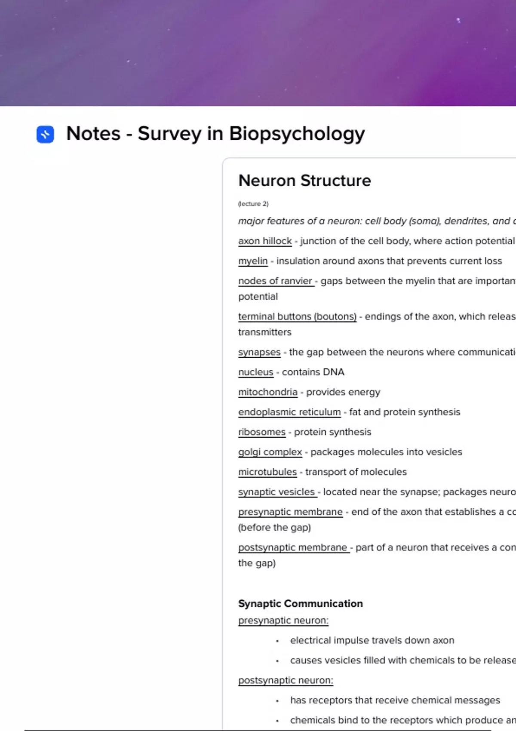Click the "Notes - Survey in Biopsychology" page title
This screenshot has height=731, width=516.
pos(215,133)
